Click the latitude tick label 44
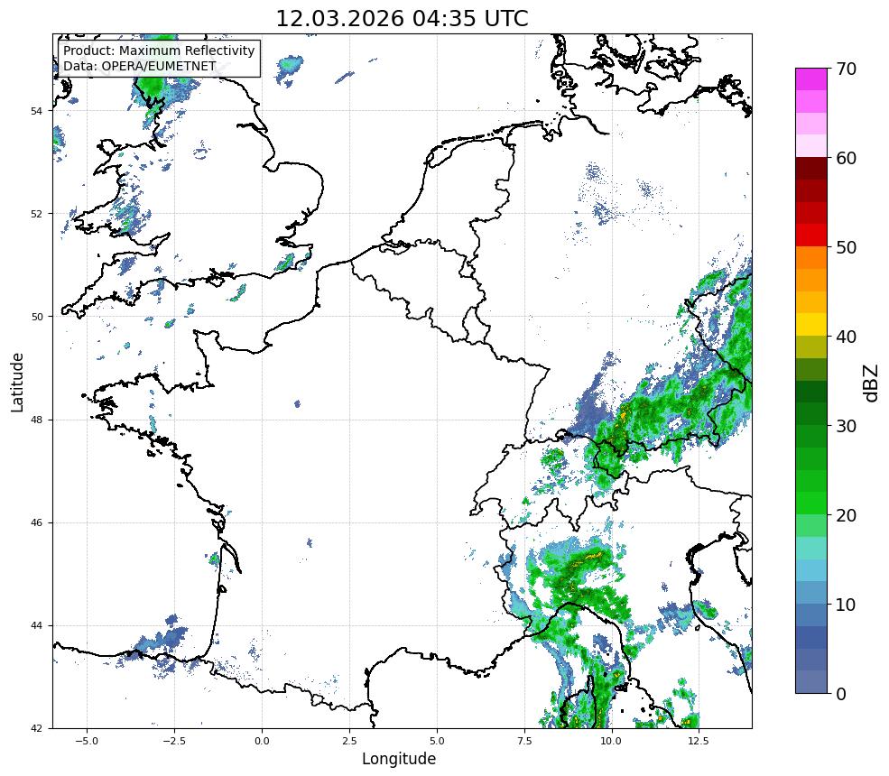889x776 pixels. point(36,626)
